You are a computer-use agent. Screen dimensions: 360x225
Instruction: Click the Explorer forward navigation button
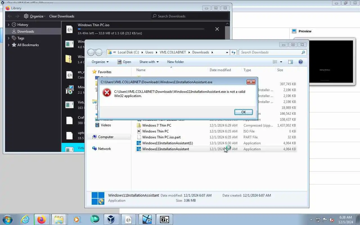pos(99,52)
